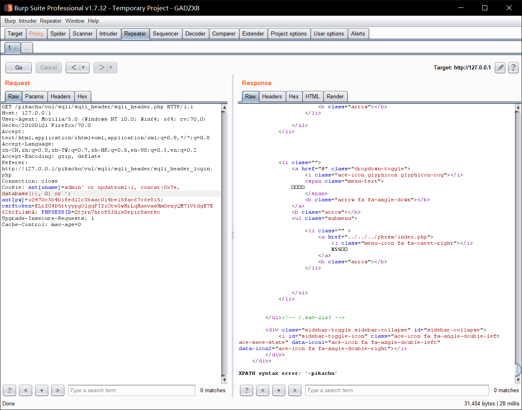This screenshot has width=522, height=410.
Task: Click the edit target pencil icon
Action: 500,67
